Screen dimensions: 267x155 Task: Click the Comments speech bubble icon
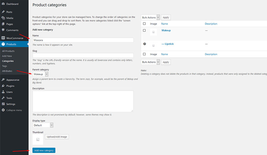pos(3,30)
